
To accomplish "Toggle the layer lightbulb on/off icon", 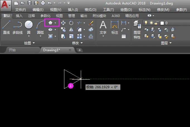I will coord(146,23).
